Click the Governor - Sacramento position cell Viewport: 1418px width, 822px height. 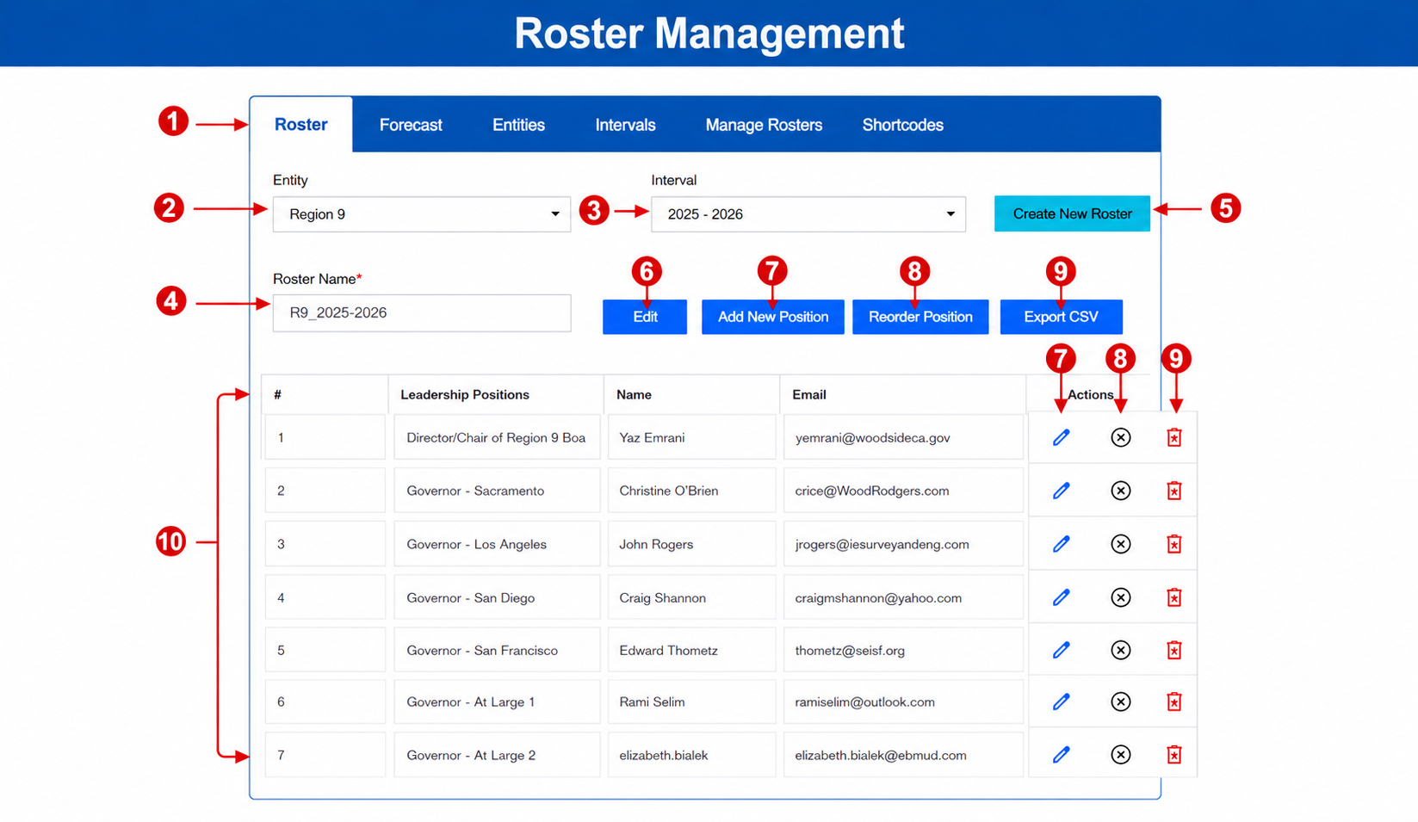tap(497, 491)
